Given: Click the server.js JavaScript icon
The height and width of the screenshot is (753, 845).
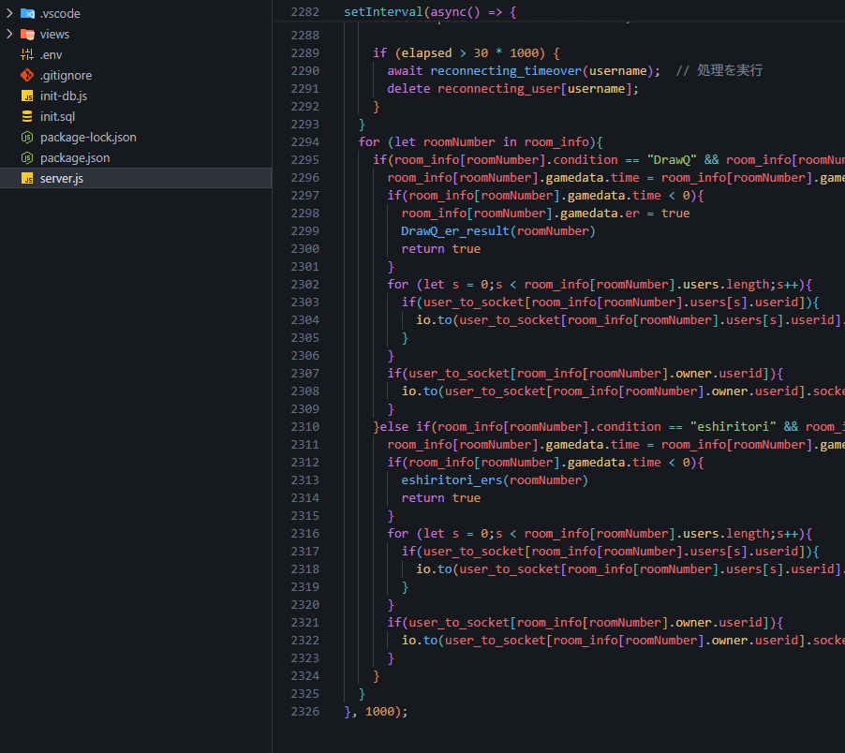Looking at the screenshot, I should [26, 178].
